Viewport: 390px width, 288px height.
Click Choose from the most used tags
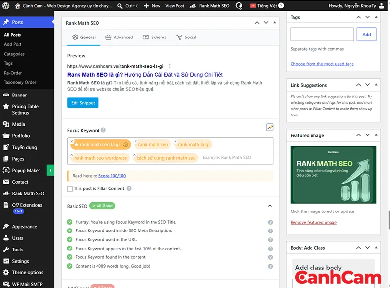322,64
